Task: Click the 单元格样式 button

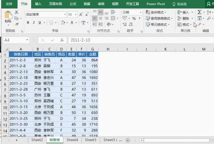Action: tap(157, 24)
